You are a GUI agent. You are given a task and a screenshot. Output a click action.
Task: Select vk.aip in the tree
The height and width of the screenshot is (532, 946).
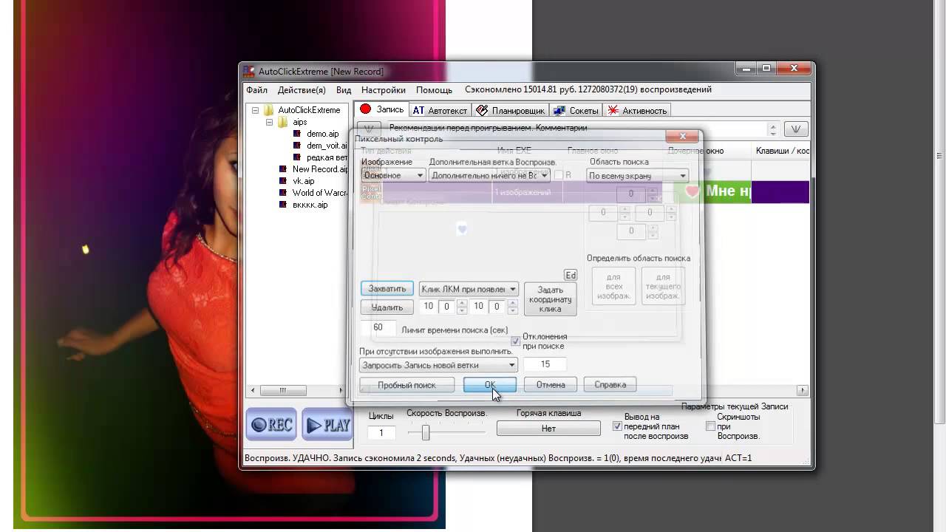(x=303, y=181)
